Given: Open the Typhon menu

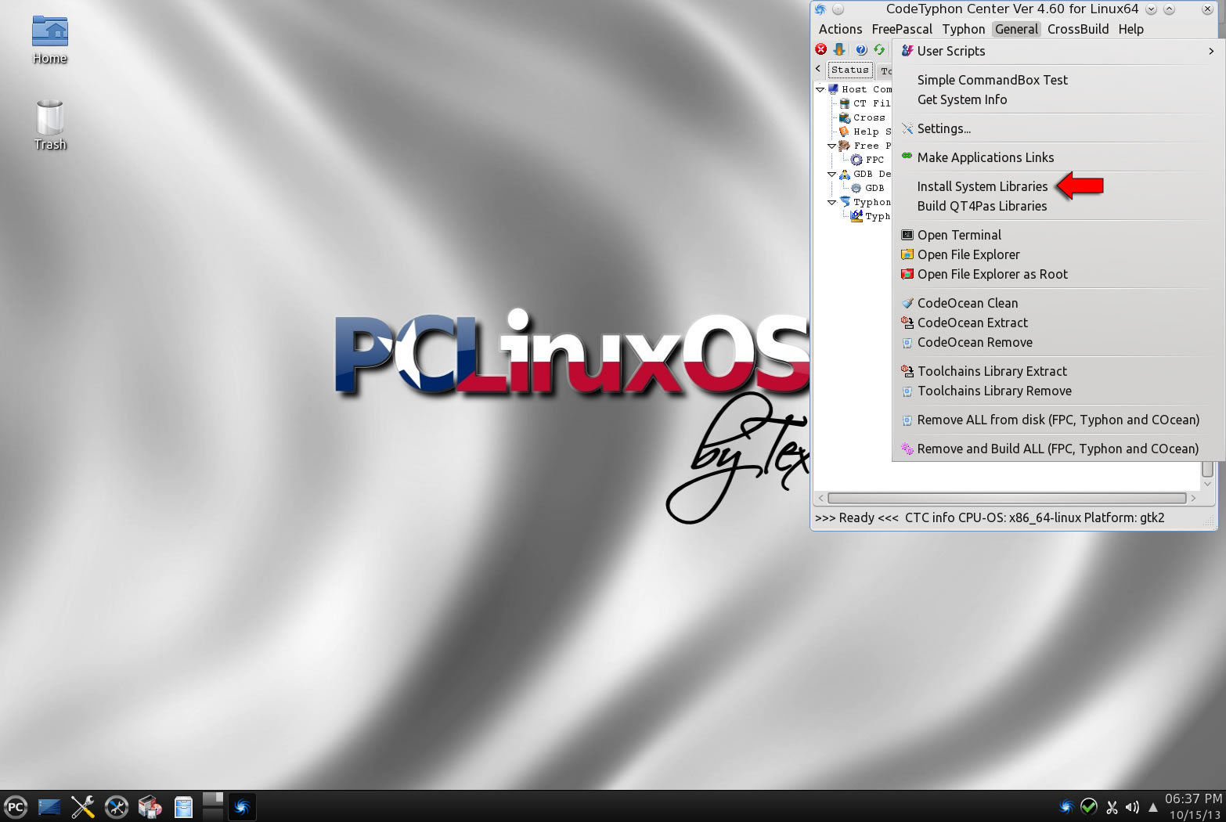Looking at the screenshot, I should (964, 29).
